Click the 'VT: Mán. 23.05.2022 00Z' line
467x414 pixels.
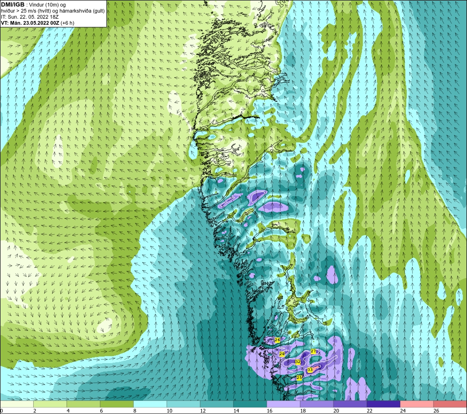coord(30,23)
